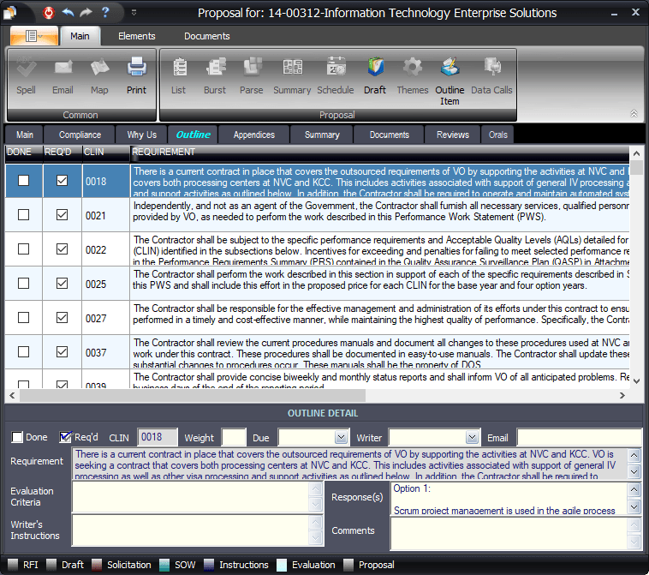Click the help question mark icon
The width and height of the screenshot is (649, 575).
pos(105,12)
